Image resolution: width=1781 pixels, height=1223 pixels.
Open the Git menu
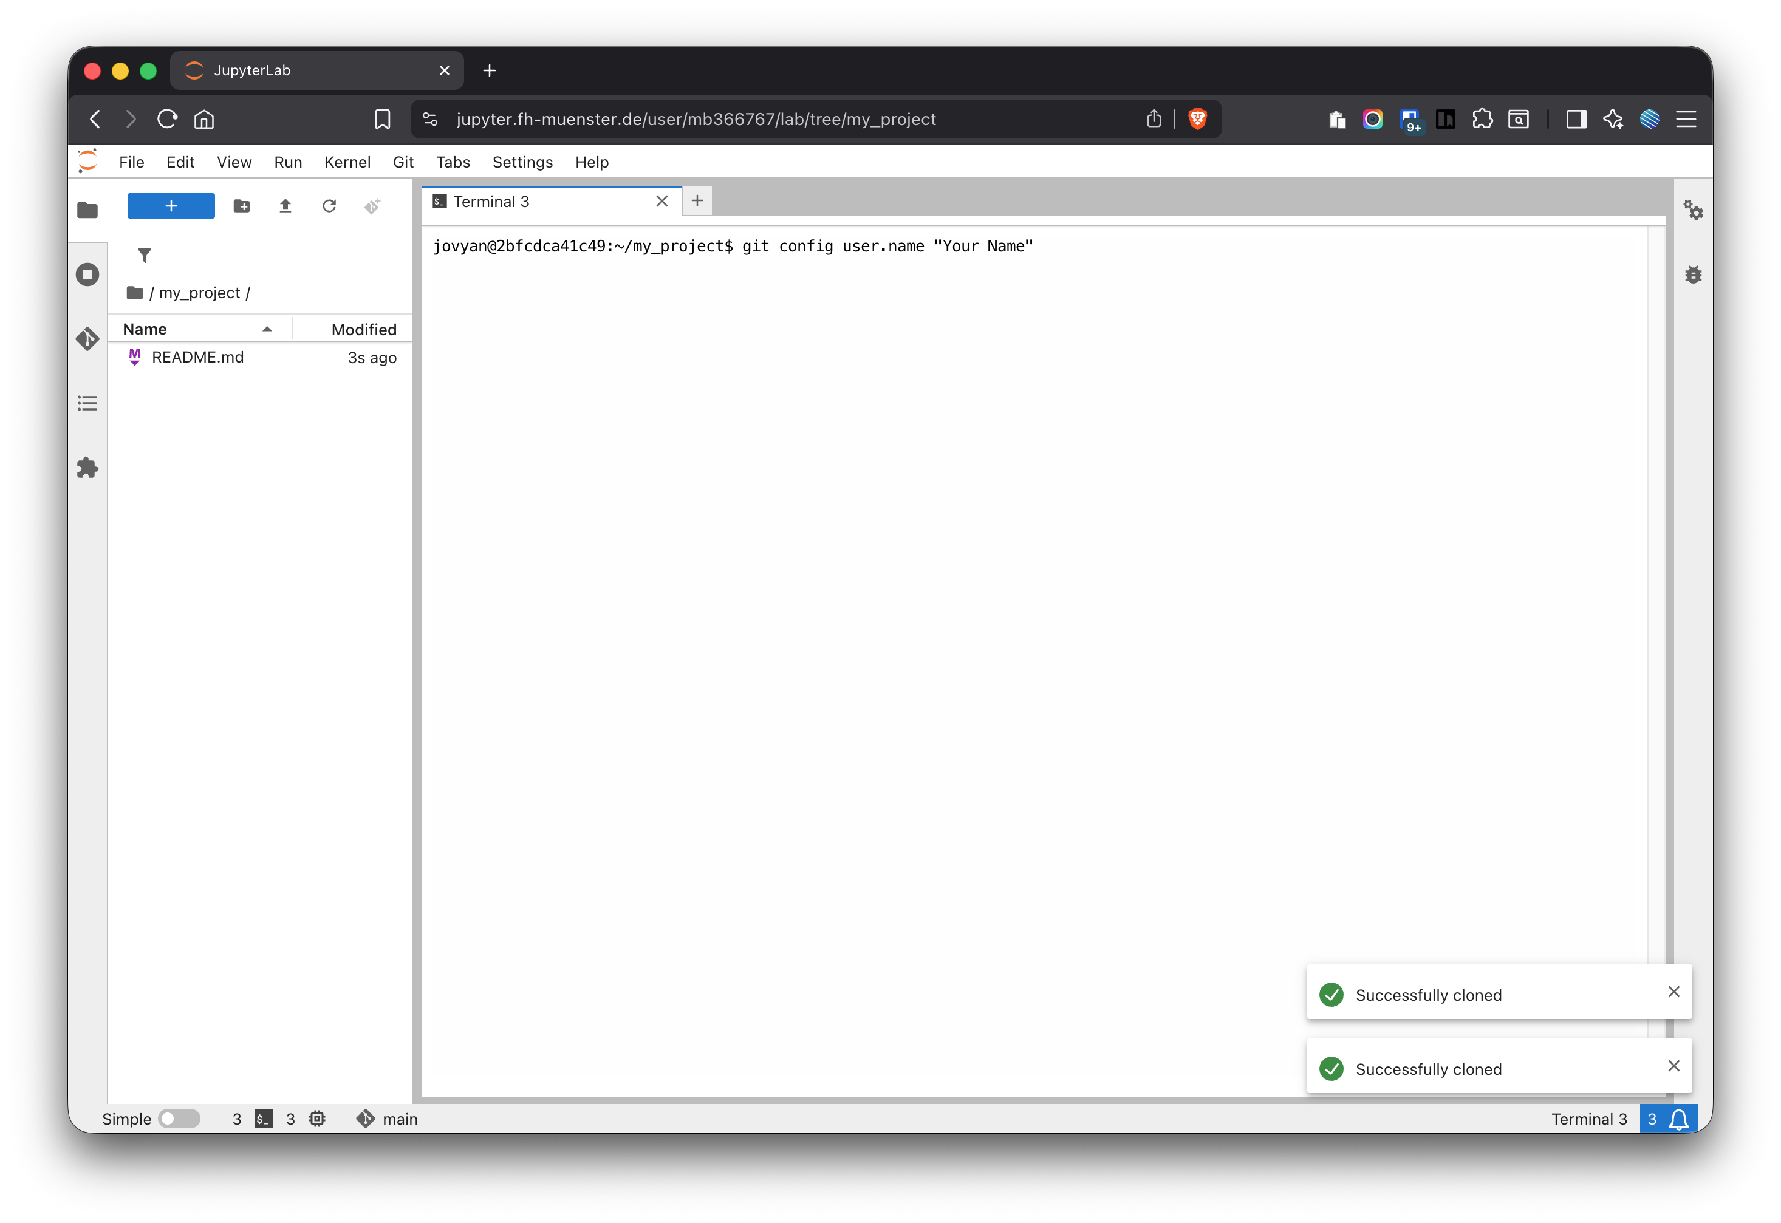pos(403,163)
